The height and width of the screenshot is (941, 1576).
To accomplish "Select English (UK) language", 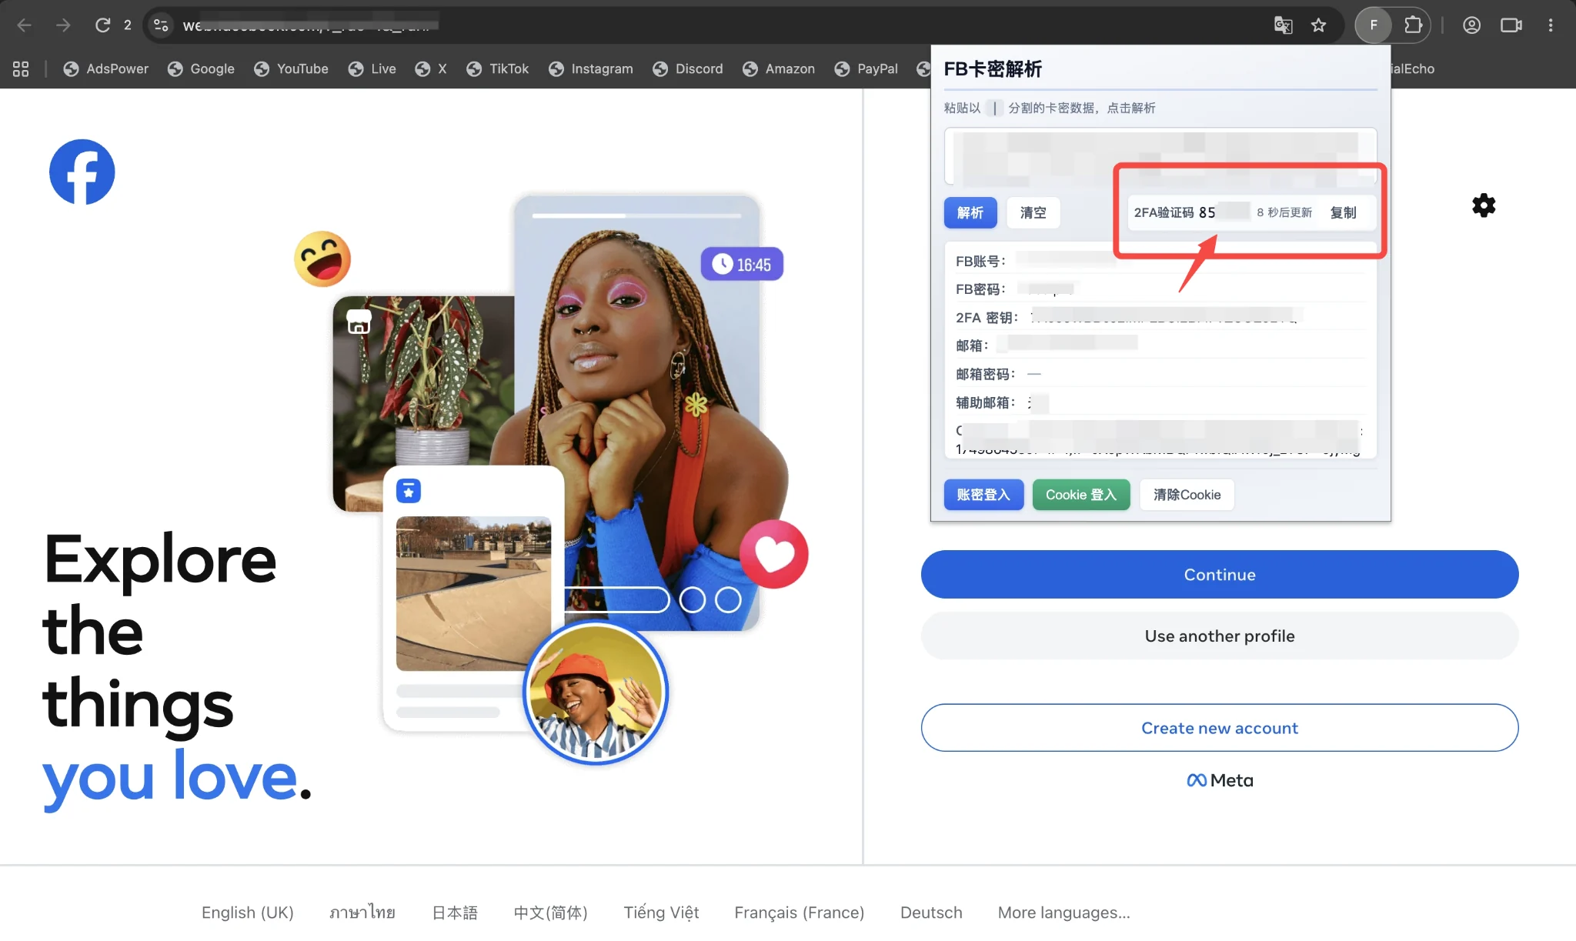I will pyautogui.click(x=248, y=913).
